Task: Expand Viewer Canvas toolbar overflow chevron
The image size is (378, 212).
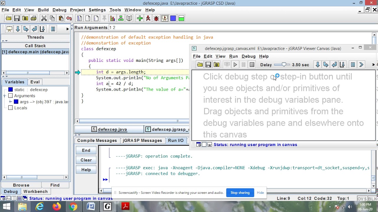Action: pos(373,65)
